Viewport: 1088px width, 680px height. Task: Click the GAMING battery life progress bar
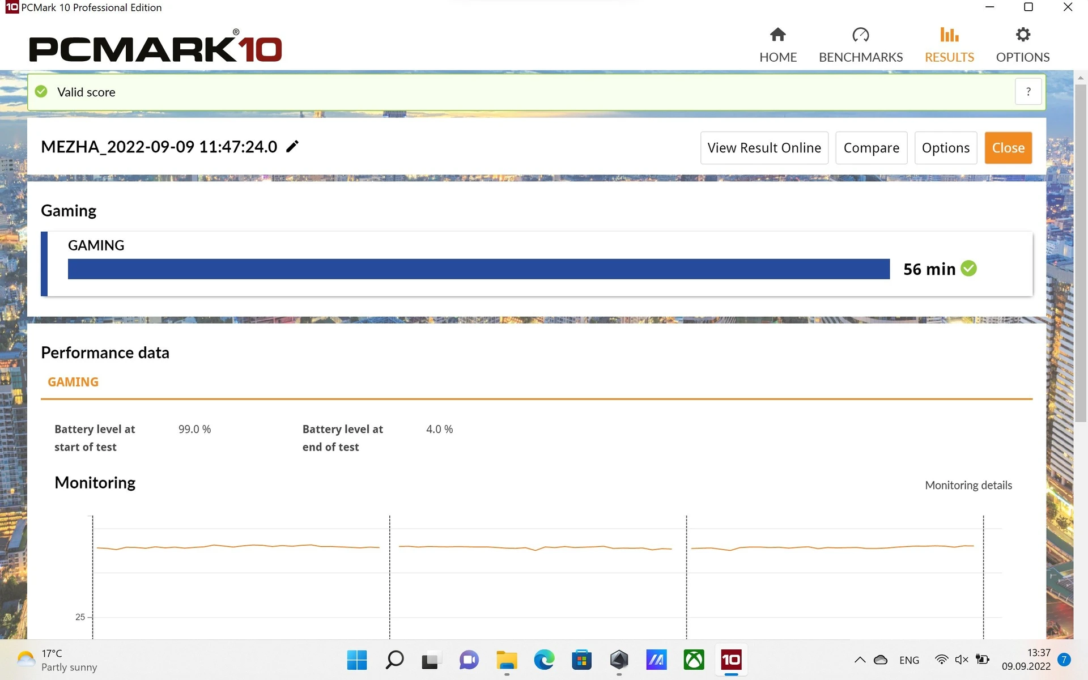tap(479, 269)
